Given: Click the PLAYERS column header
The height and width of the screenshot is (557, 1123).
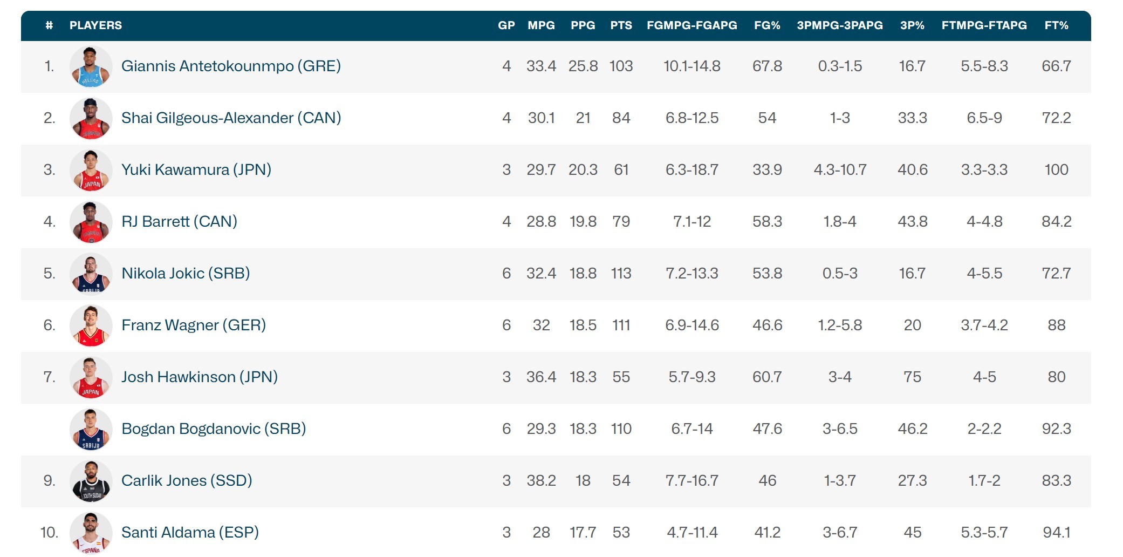Looking at the screenshot, I should click(x=95, y=25).
